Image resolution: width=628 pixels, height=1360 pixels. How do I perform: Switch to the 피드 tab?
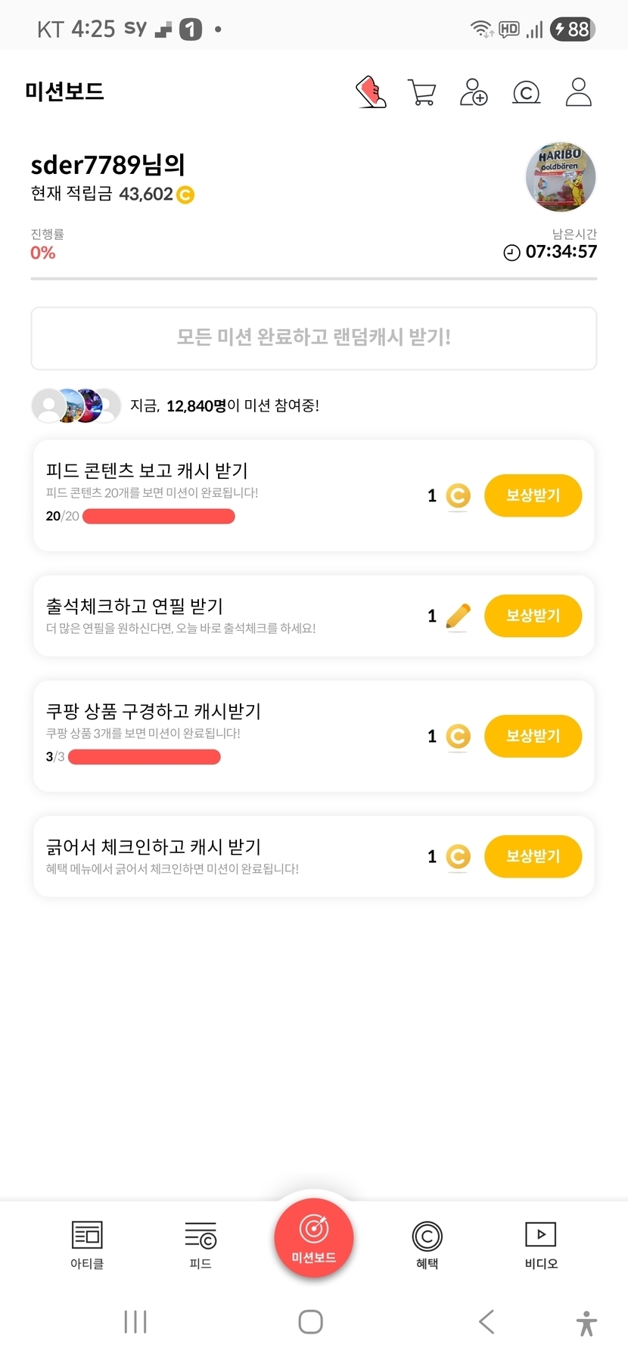coord(201,1244)
